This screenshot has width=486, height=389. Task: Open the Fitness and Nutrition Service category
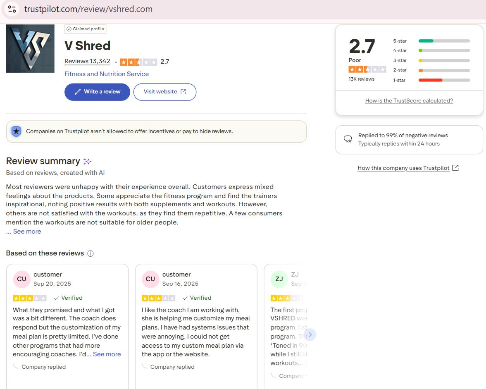[107, 74]
